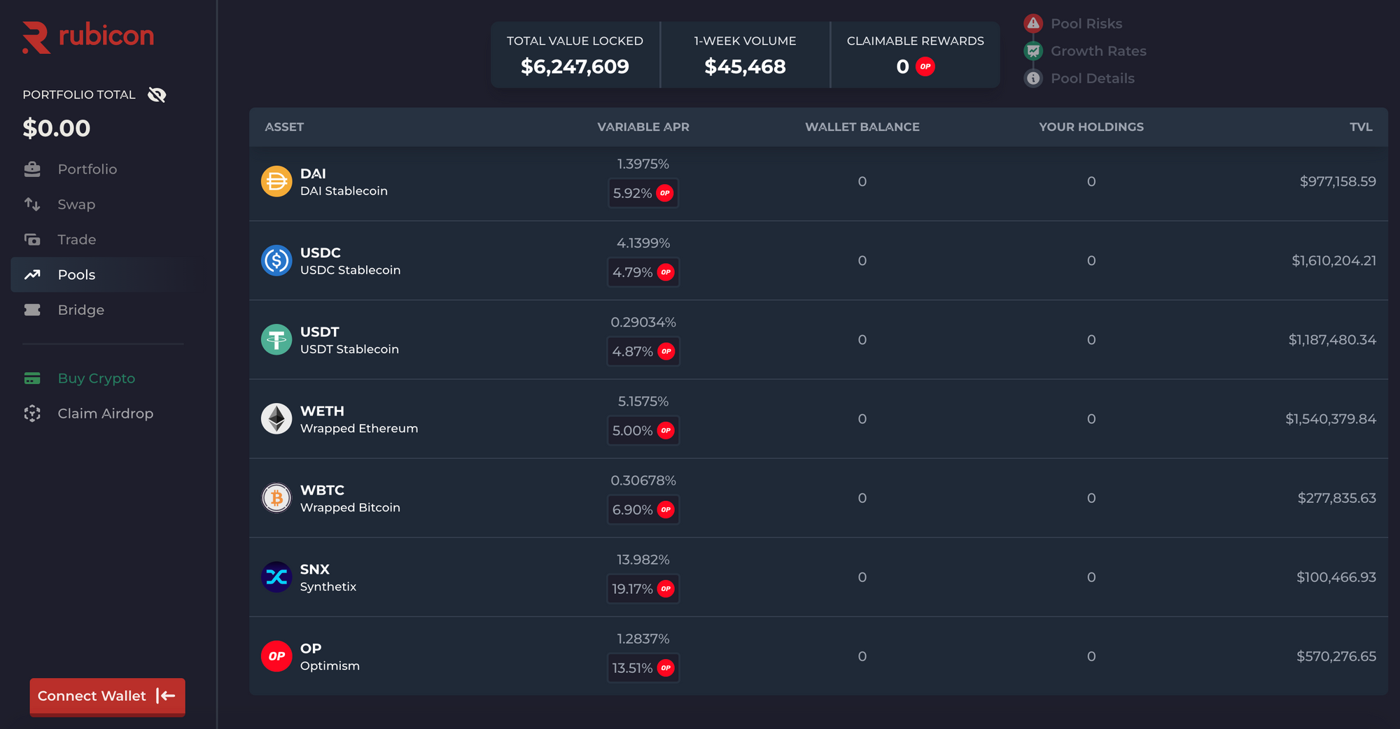1400x729 pixels.
Task: Click SNX TVL $100,466.93
Action: [1336, 576]
